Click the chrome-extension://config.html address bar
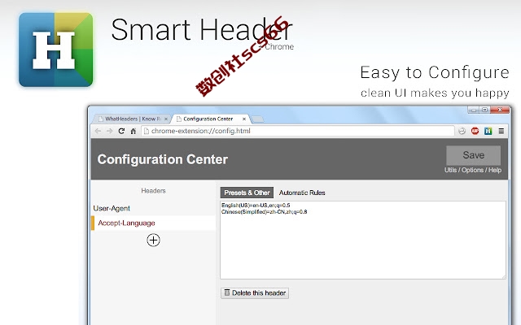Viewport: 521px width, 325px height. coord(298,131)
